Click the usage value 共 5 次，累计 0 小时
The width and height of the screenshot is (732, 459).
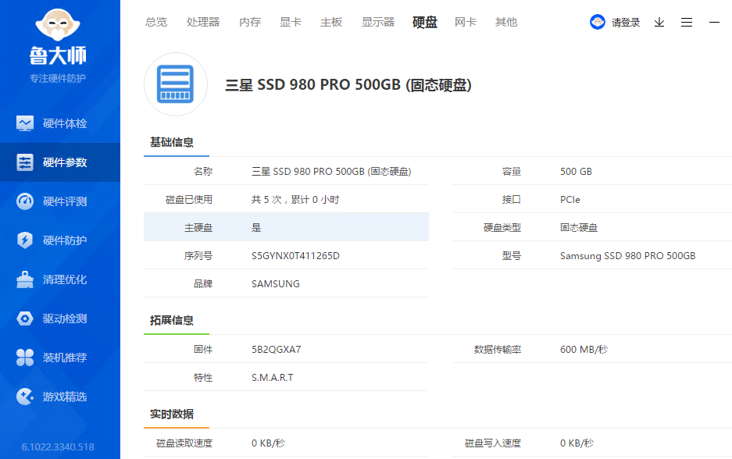point(295,200)
